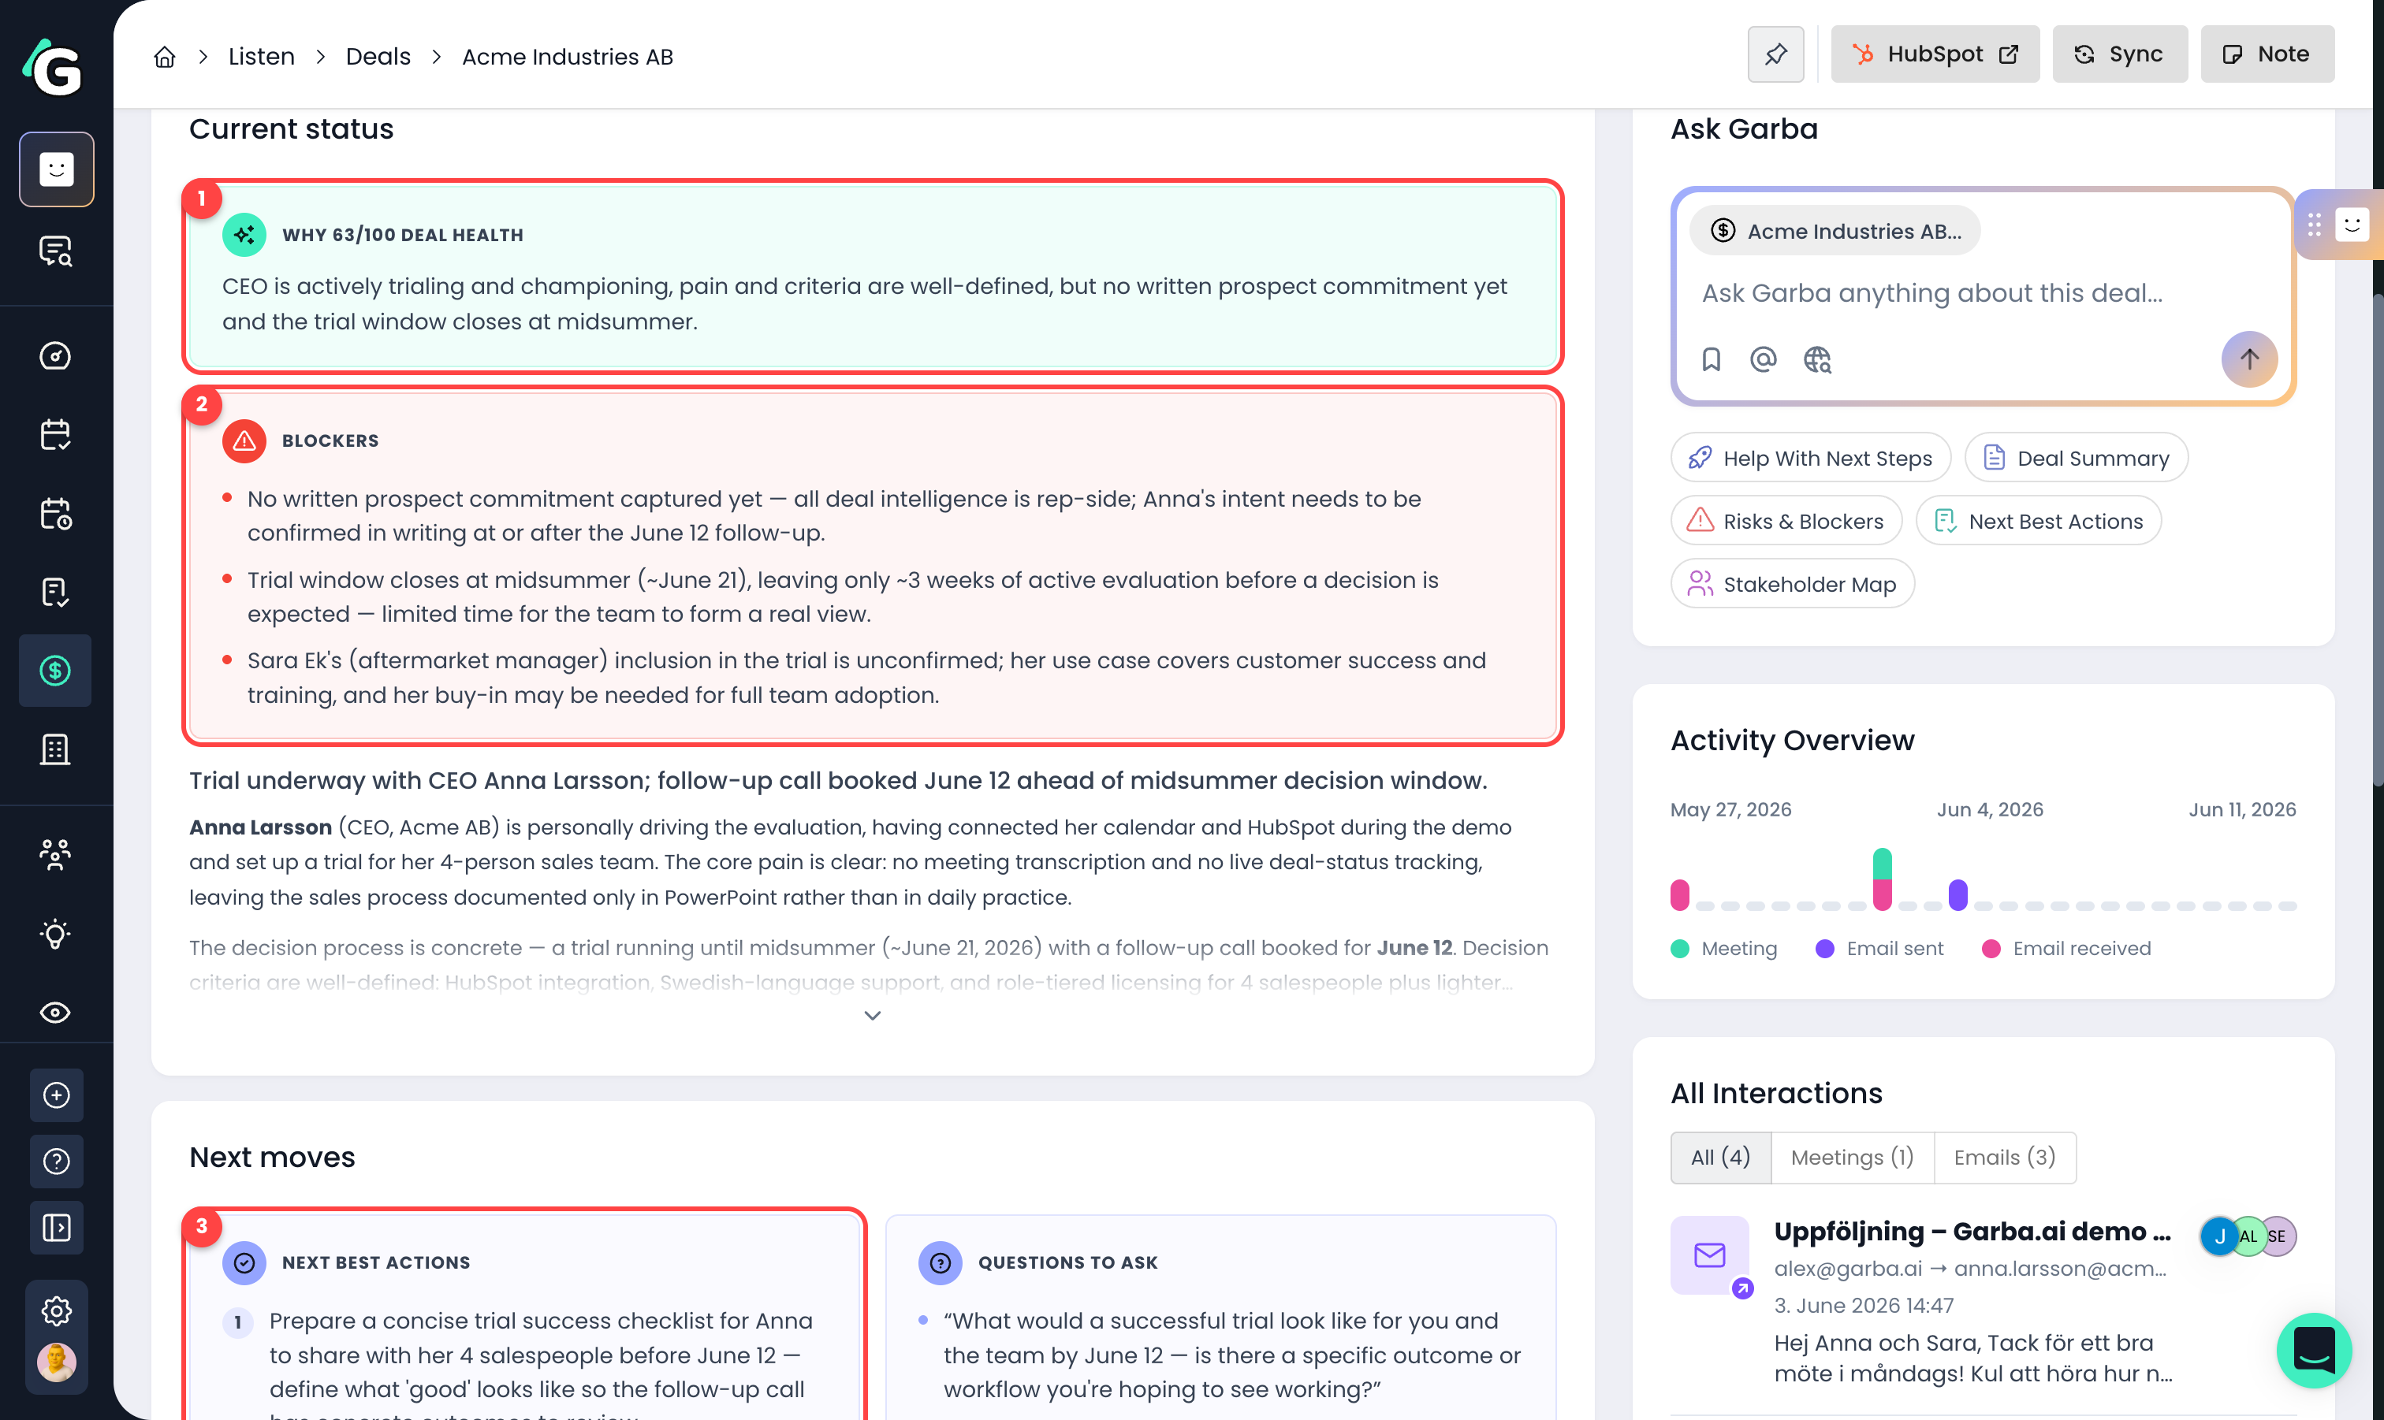Open the lightbulb insights sidebar icon
The height and width of the screenshot is (1420, 2384).
[x=55, y=934]
